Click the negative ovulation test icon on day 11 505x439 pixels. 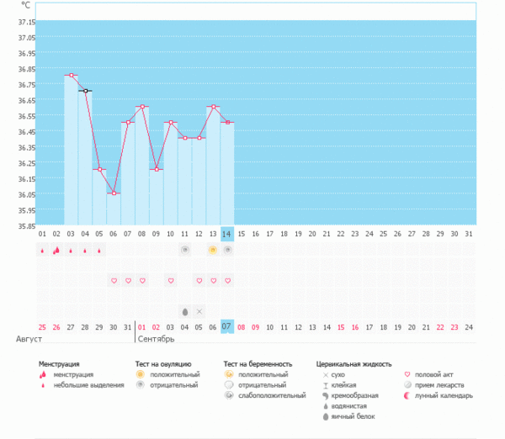click(x=184, y=250)
